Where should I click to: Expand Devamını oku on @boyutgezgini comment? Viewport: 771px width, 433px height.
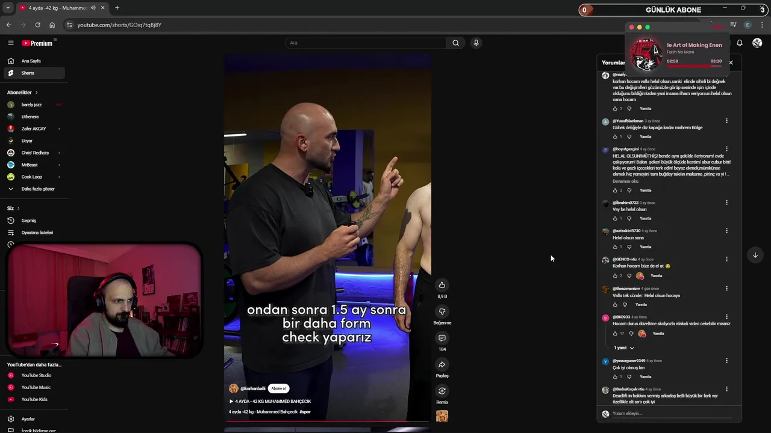click(625, 181)
